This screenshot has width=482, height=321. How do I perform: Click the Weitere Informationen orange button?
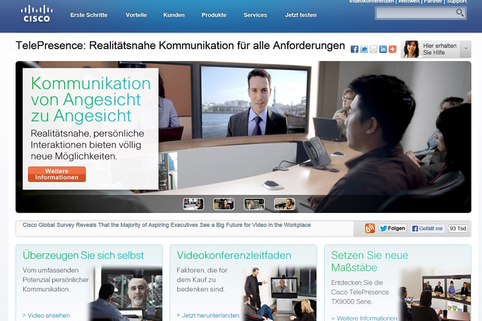(x=57, y=174)
